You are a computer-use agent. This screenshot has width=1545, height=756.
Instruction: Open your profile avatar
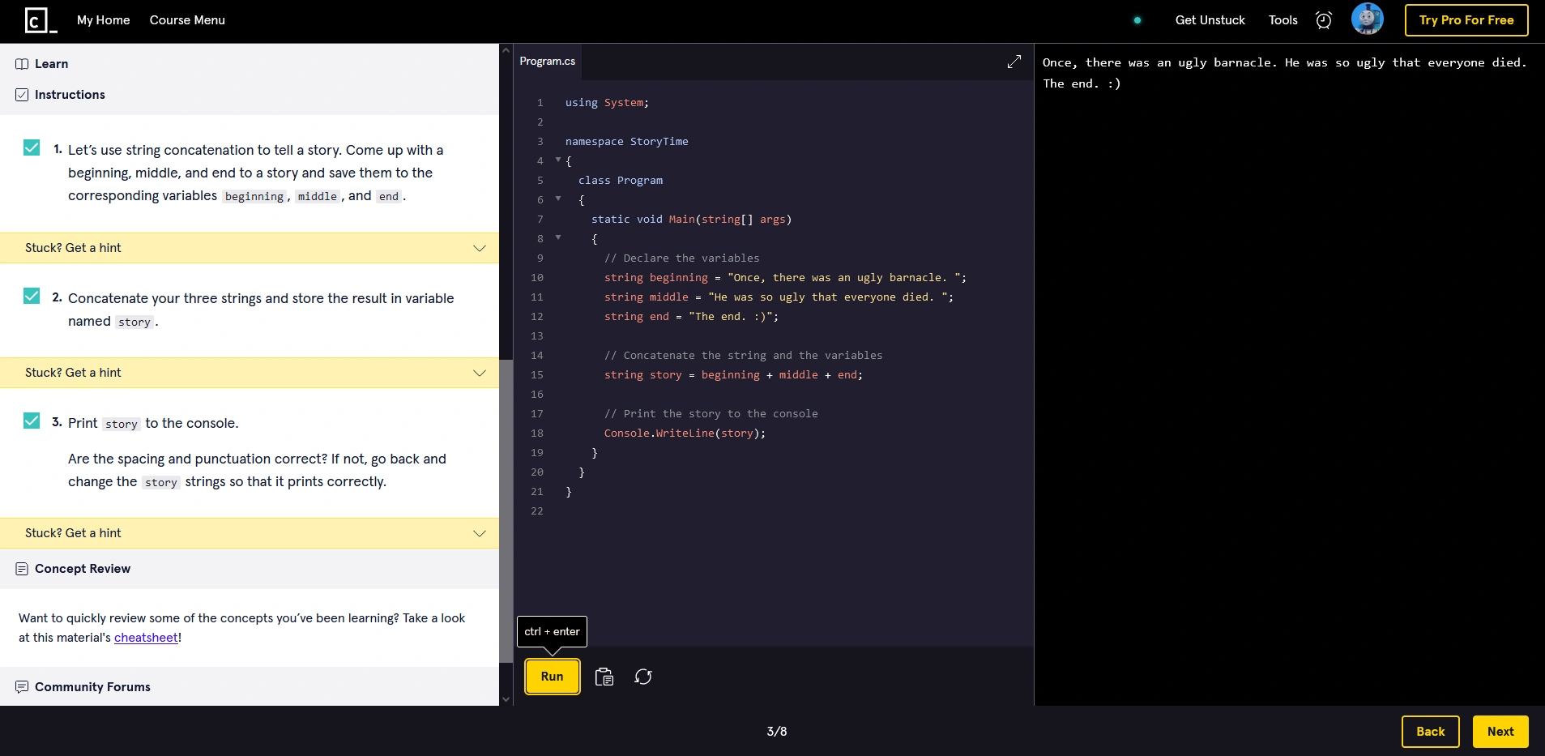[x=1367, y=19]
